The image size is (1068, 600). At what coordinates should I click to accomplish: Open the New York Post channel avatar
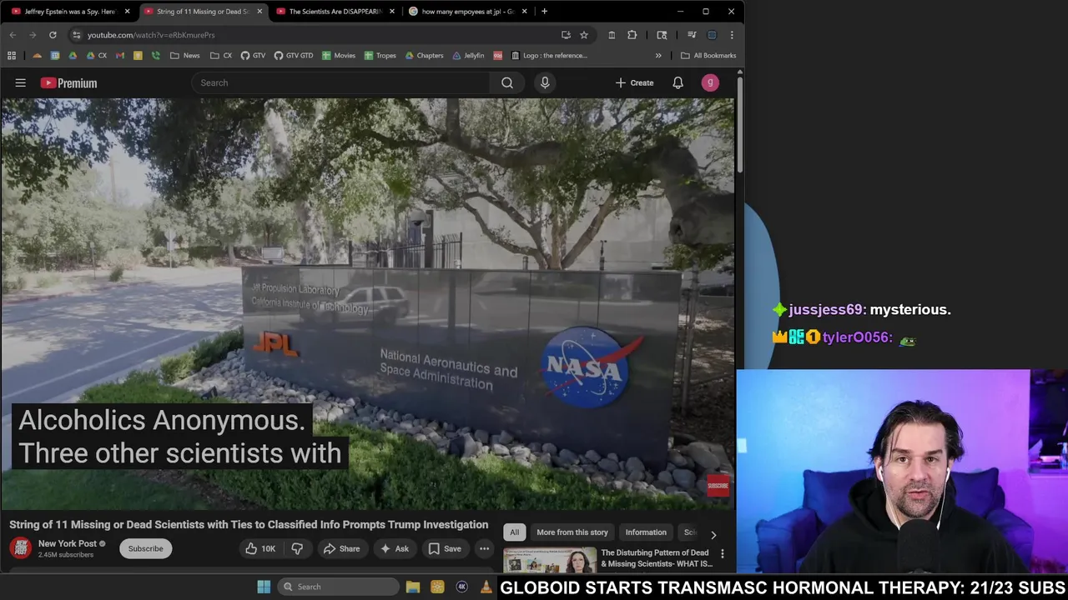21,547
